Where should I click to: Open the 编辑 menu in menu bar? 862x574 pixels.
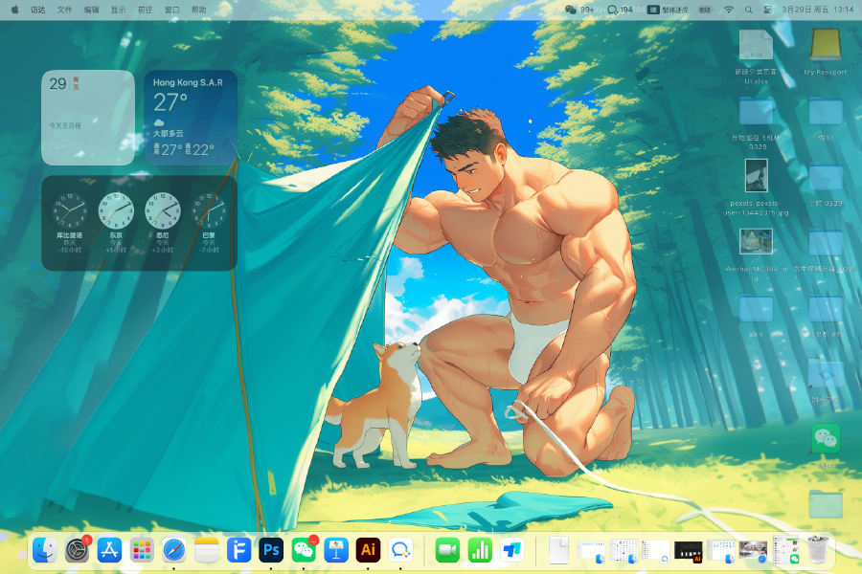[x=91, y=9]
